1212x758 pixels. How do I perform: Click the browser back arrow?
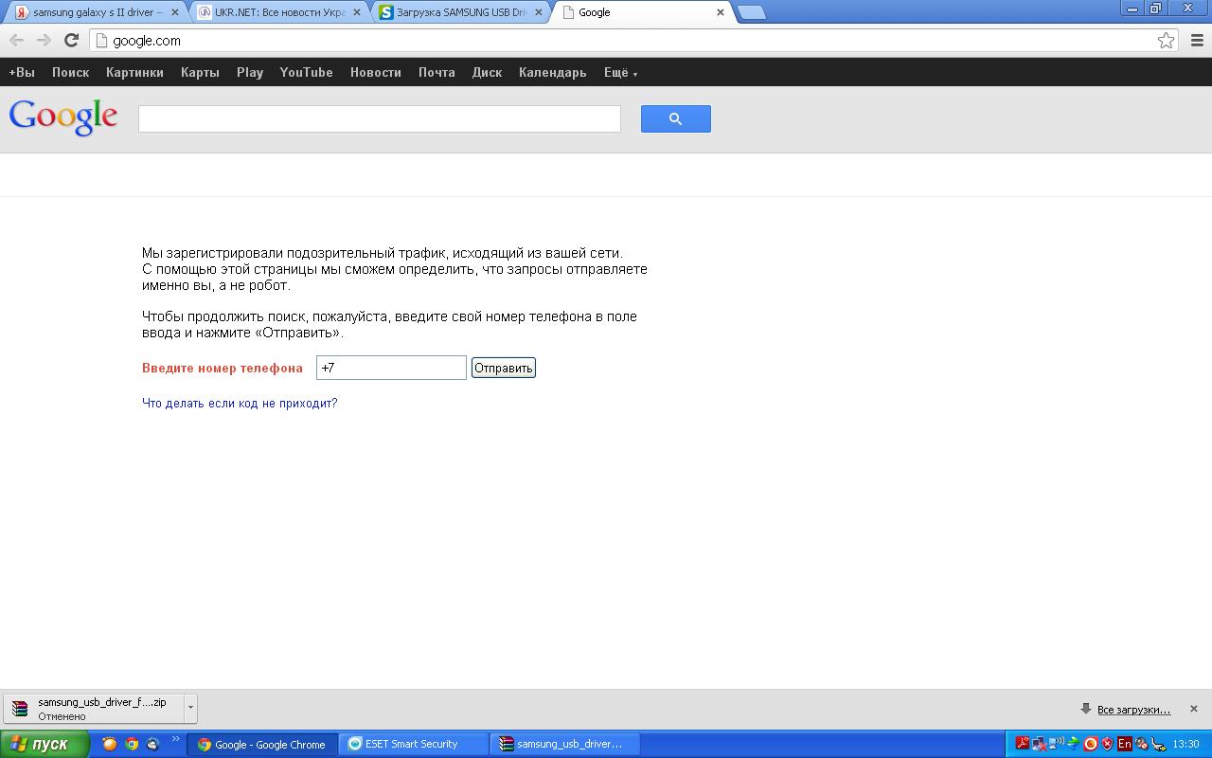(17, 40)
